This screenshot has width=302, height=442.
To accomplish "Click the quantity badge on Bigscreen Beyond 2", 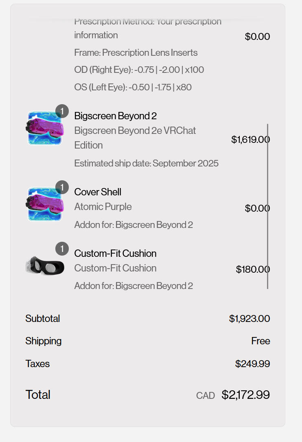I will (x=62, y=111).
